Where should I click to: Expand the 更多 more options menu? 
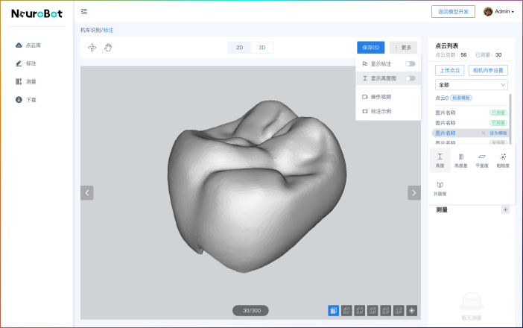tap(403, 48)
